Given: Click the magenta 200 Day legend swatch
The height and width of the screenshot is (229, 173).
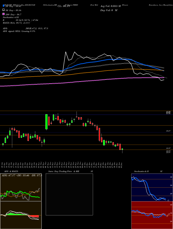Looking at the screenshot, I should point(3,14).
